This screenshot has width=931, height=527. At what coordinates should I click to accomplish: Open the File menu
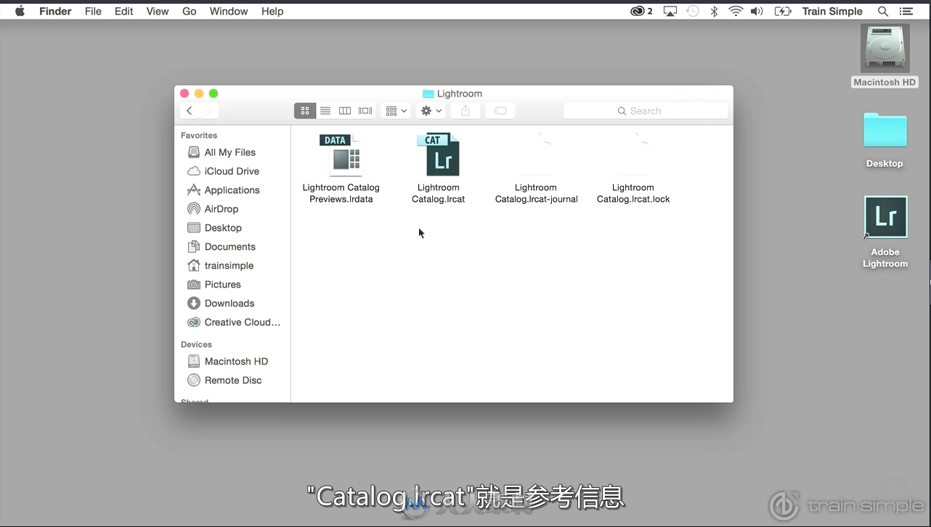(93, 11)
